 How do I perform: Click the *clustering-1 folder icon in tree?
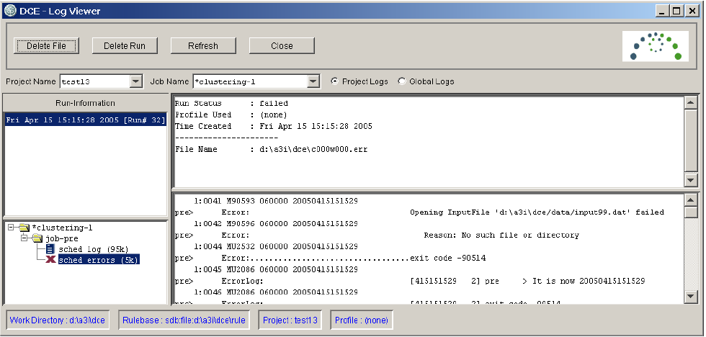pyautogui.click(x=24, y=228)
